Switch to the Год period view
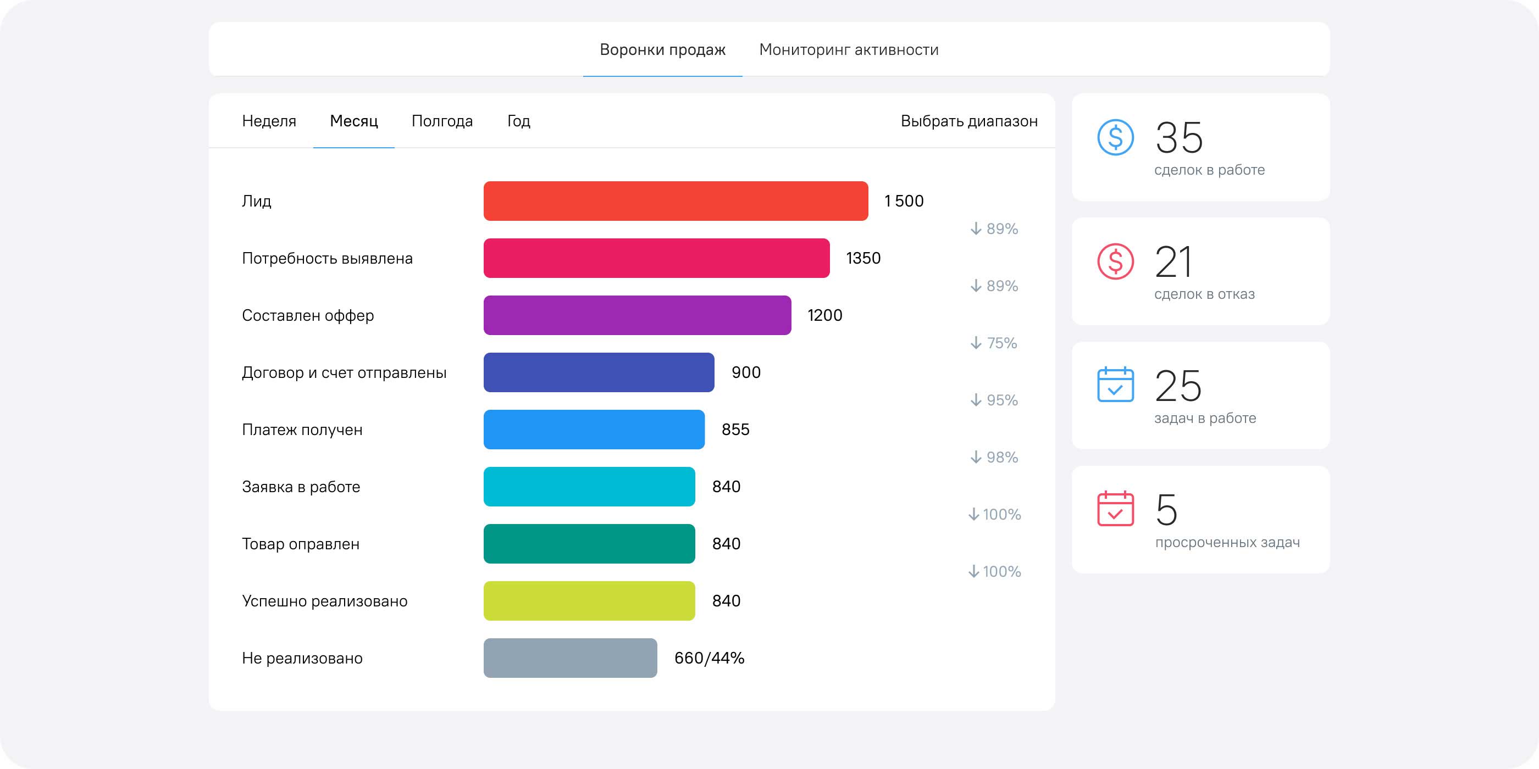Image resolution: width=1539 pixels, height=769 pixels. tap(517, 121)
